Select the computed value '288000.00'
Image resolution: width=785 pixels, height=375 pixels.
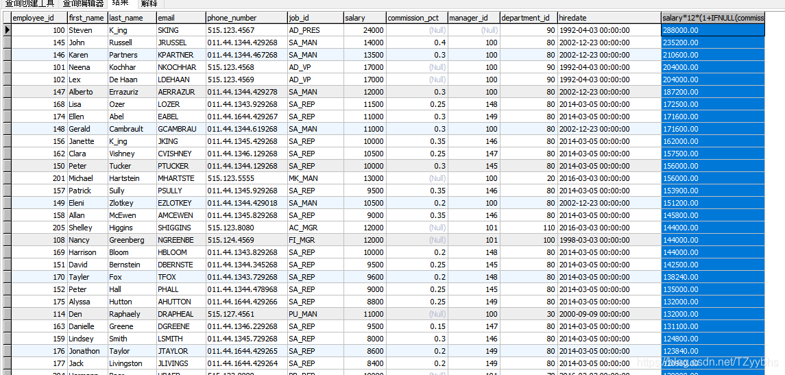click(713, 30)
